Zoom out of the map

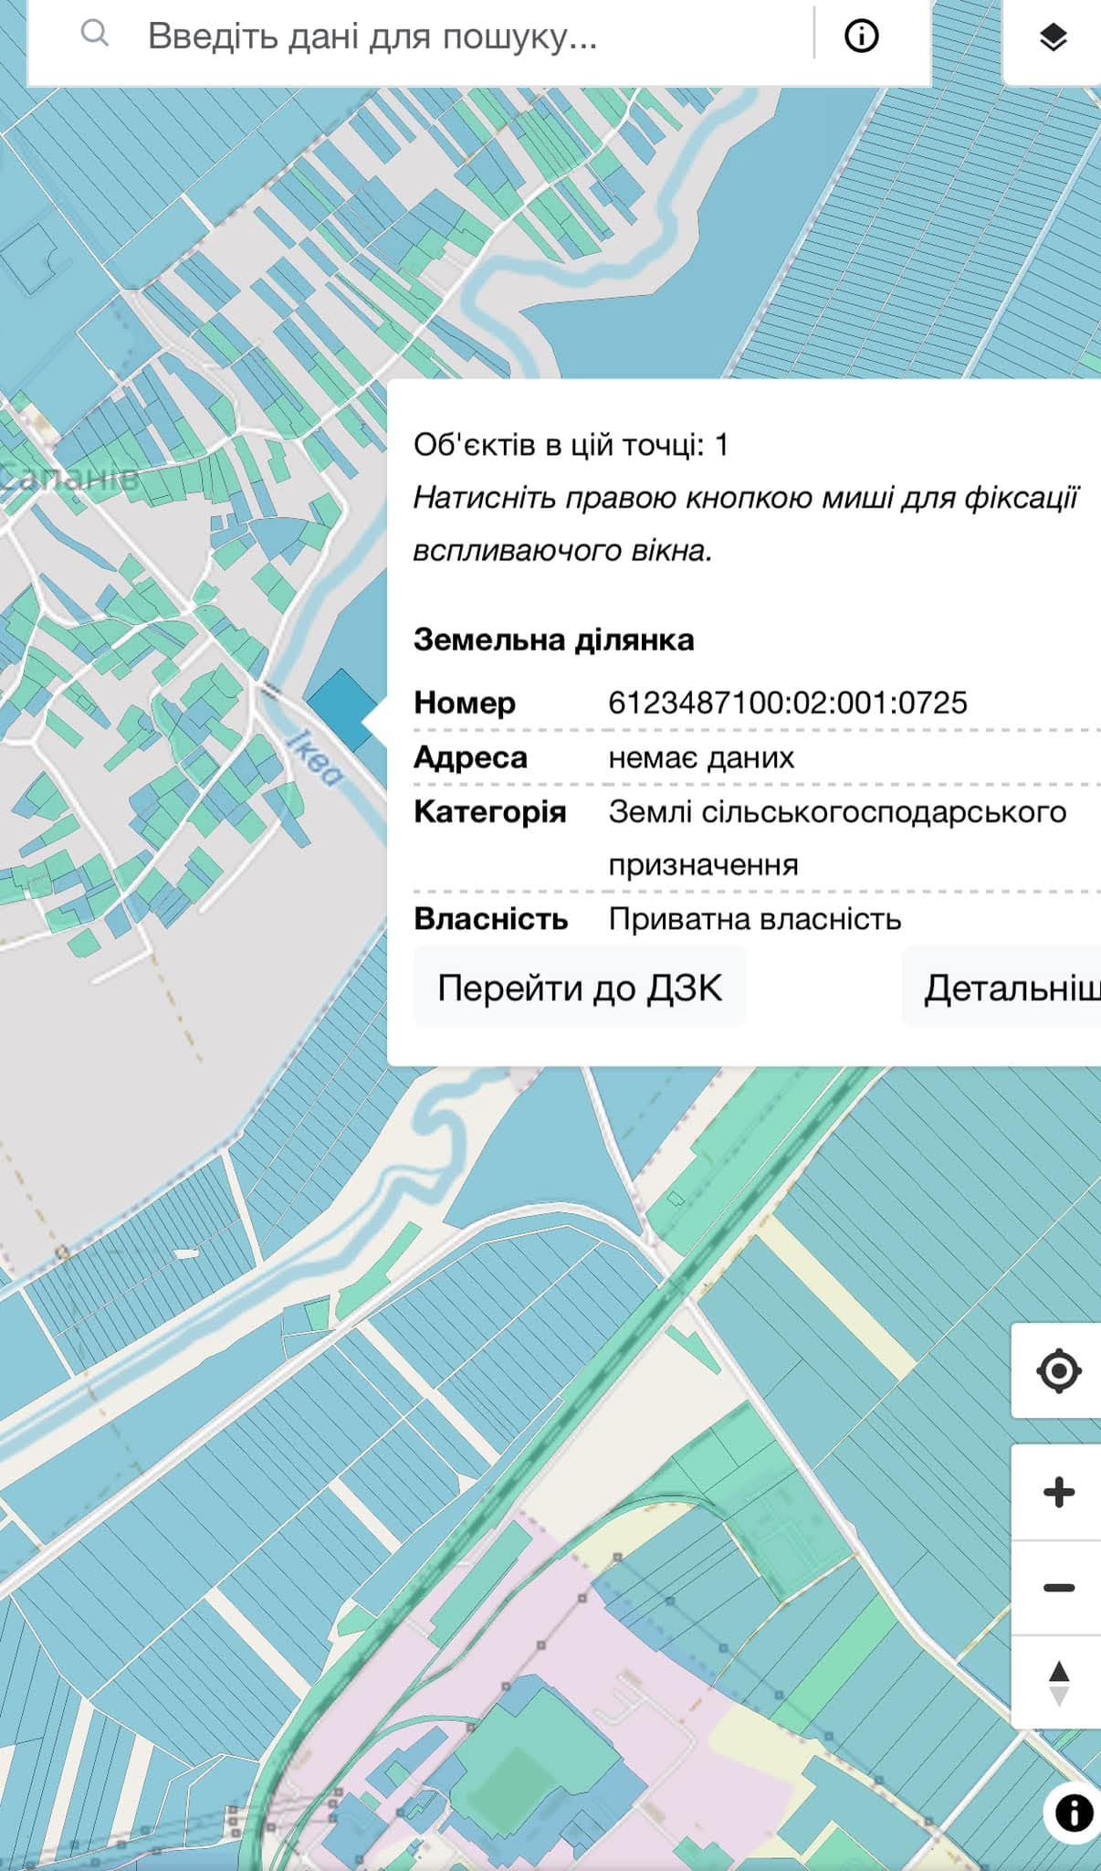point(1058,1588)
